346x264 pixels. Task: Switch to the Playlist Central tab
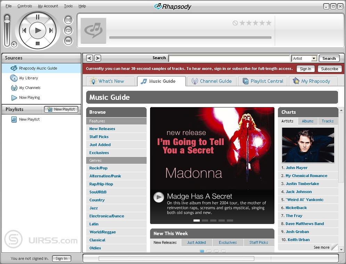[263, 81]
